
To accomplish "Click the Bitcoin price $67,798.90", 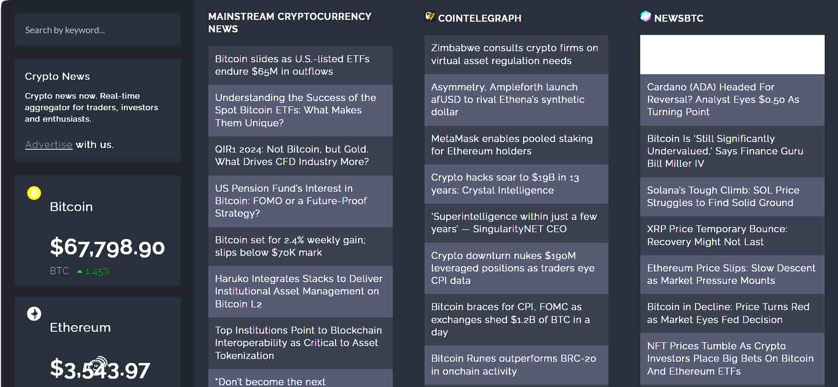I will pyautogui.click(x=107, y=247).
